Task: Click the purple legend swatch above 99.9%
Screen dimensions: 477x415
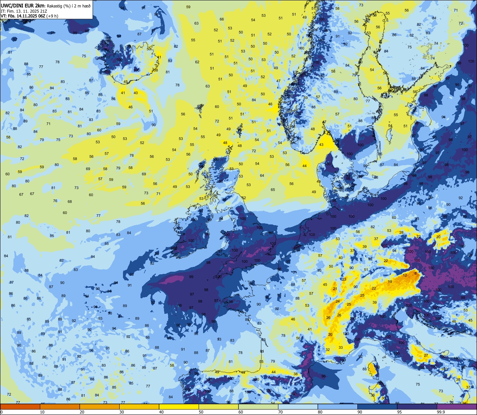Action: [457, 406]
